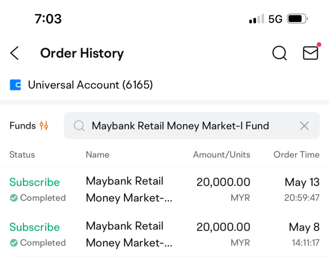Open the May 13 Subscribe order

tap(164, 189)
